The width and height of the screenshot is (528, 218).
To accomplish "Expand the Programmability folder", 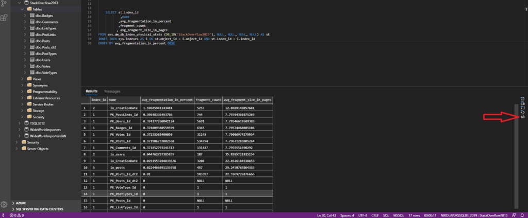I will tap(22, 92).
